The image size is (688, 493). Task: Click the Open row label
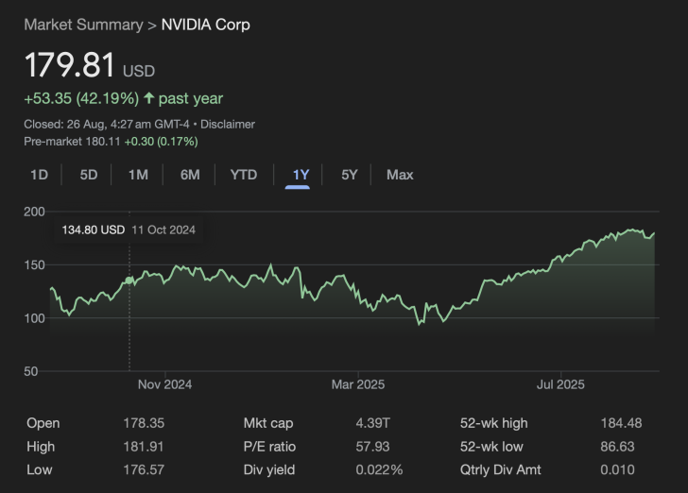43,423
